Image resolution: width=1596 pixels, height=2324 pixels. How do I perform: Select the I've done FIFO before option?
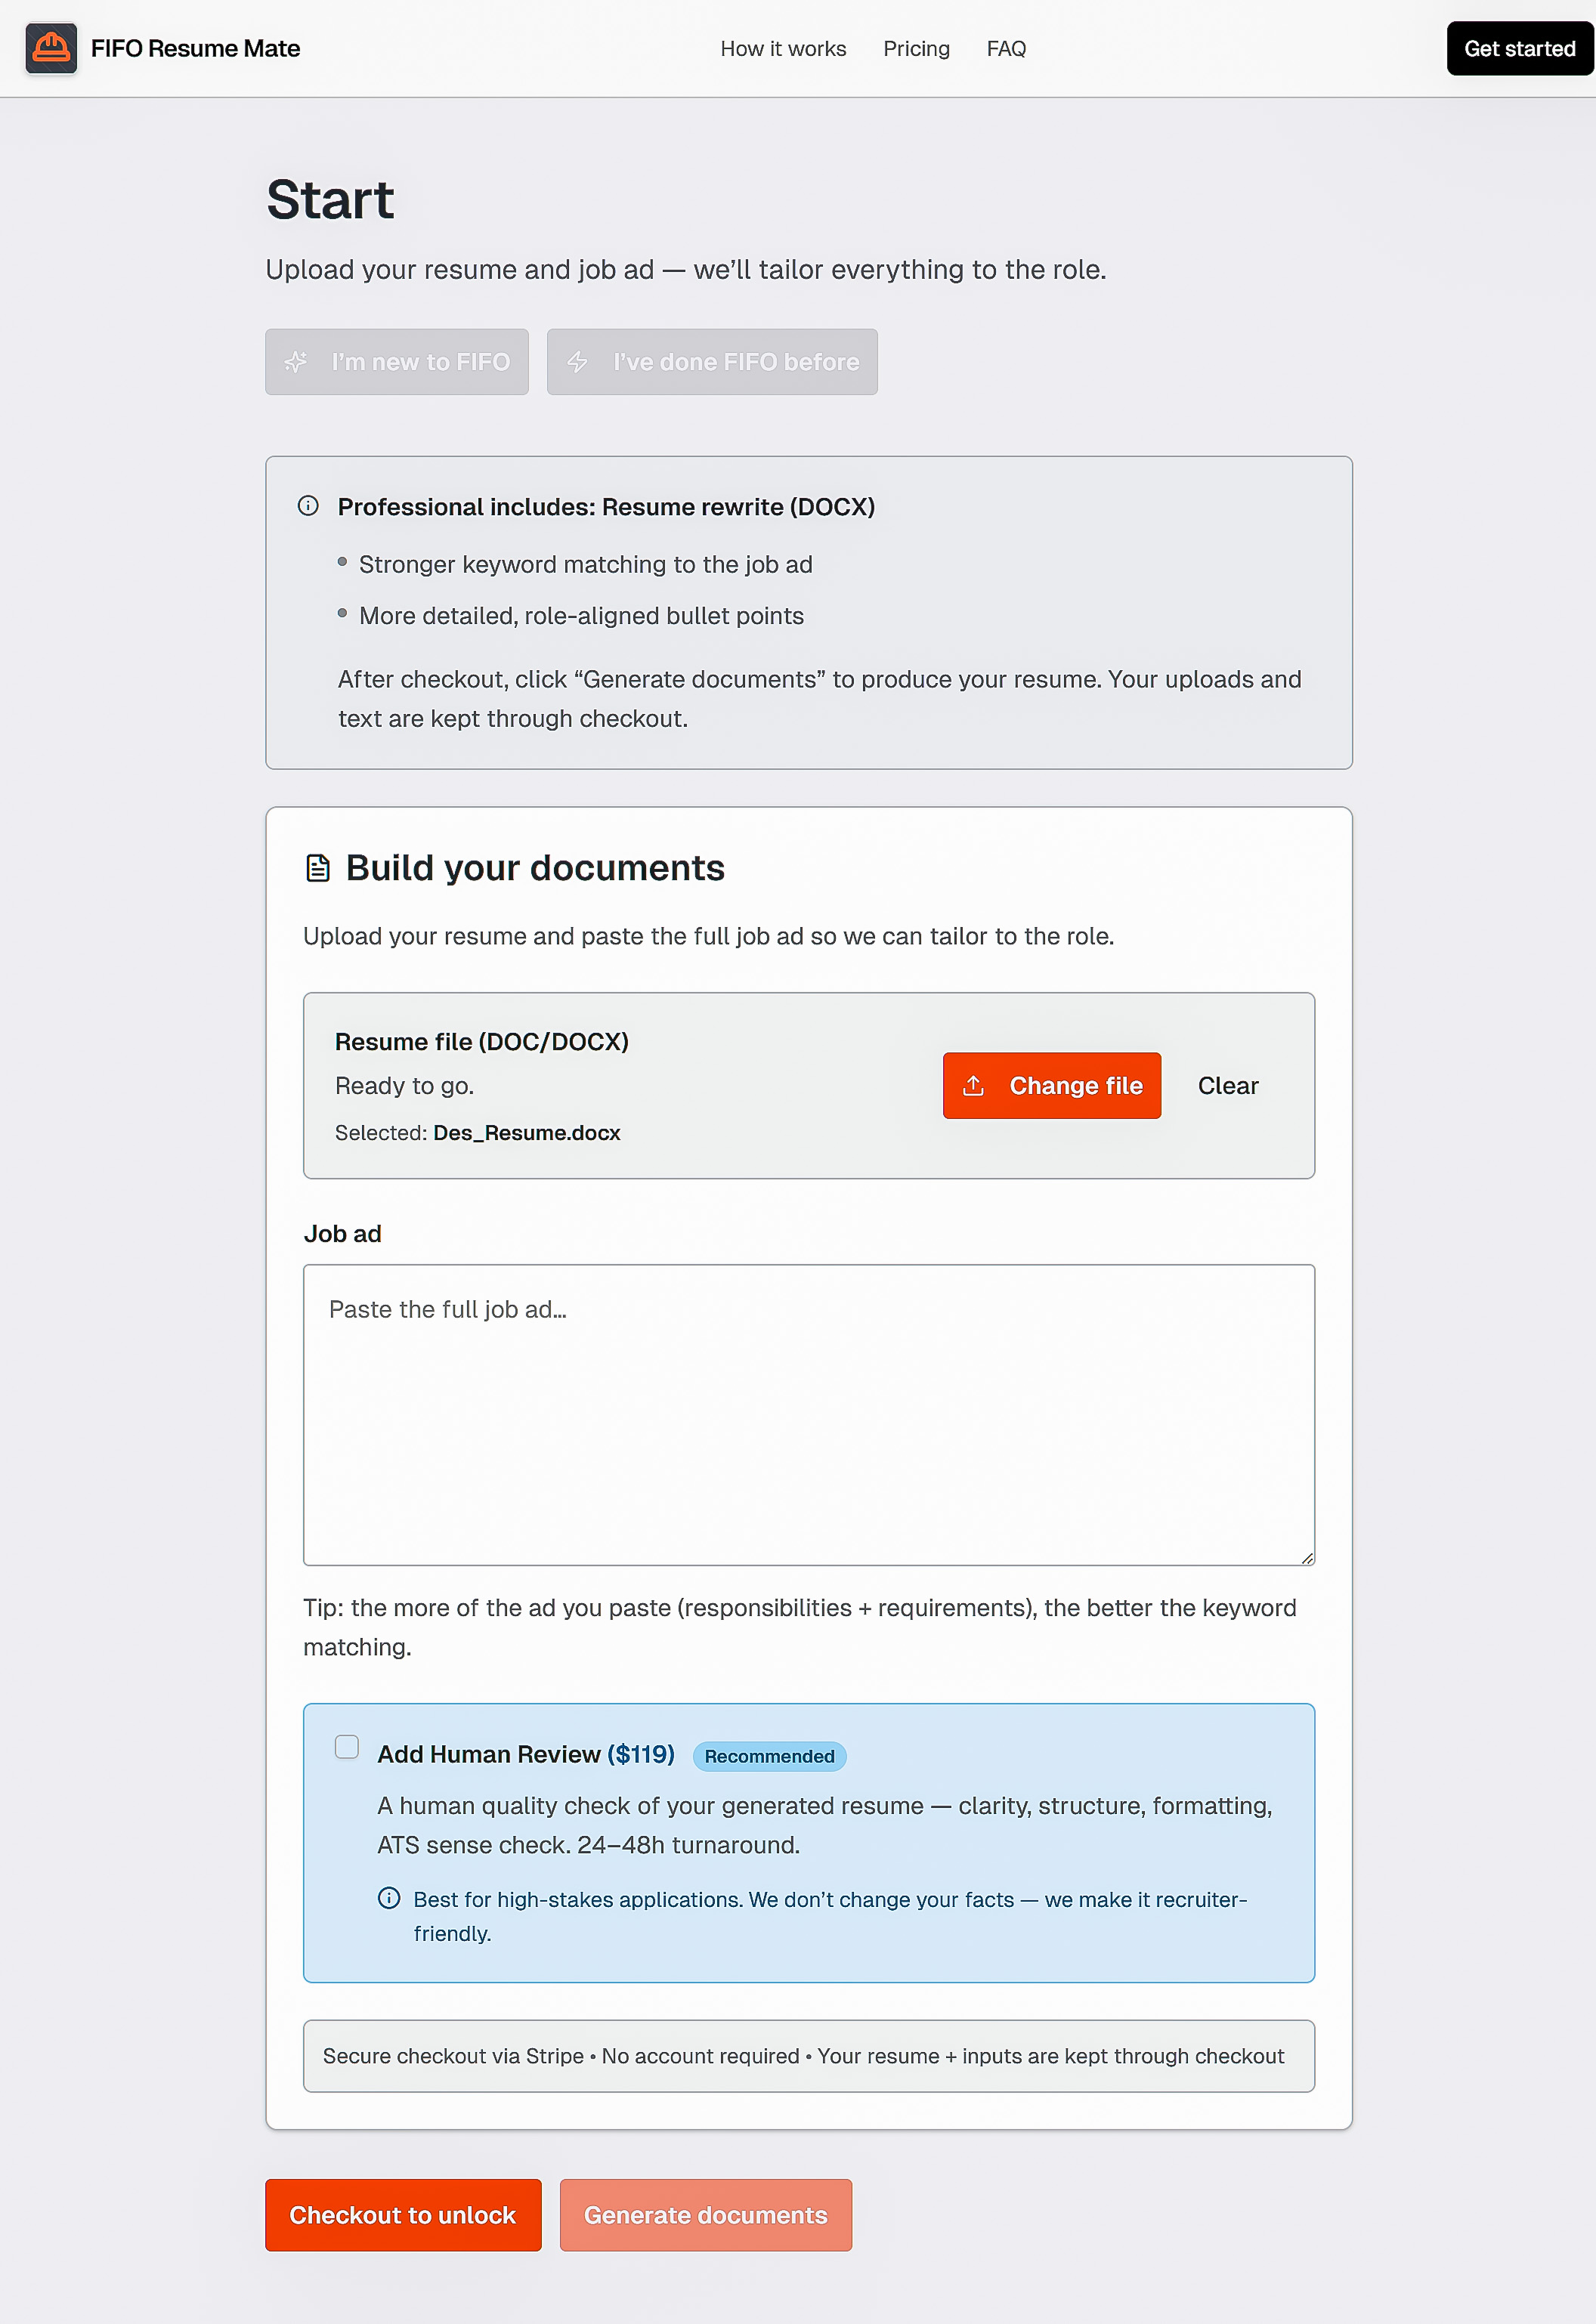tap(712, 362)
